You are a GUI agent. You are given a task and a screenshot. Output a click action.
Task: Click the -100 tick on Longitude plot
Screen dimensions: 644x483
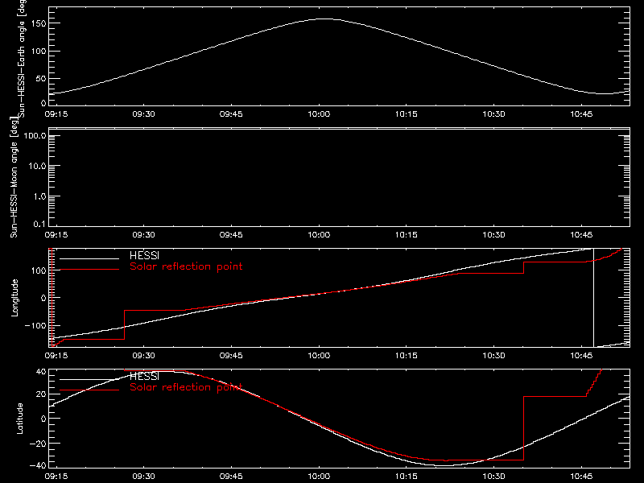(35, 325)
